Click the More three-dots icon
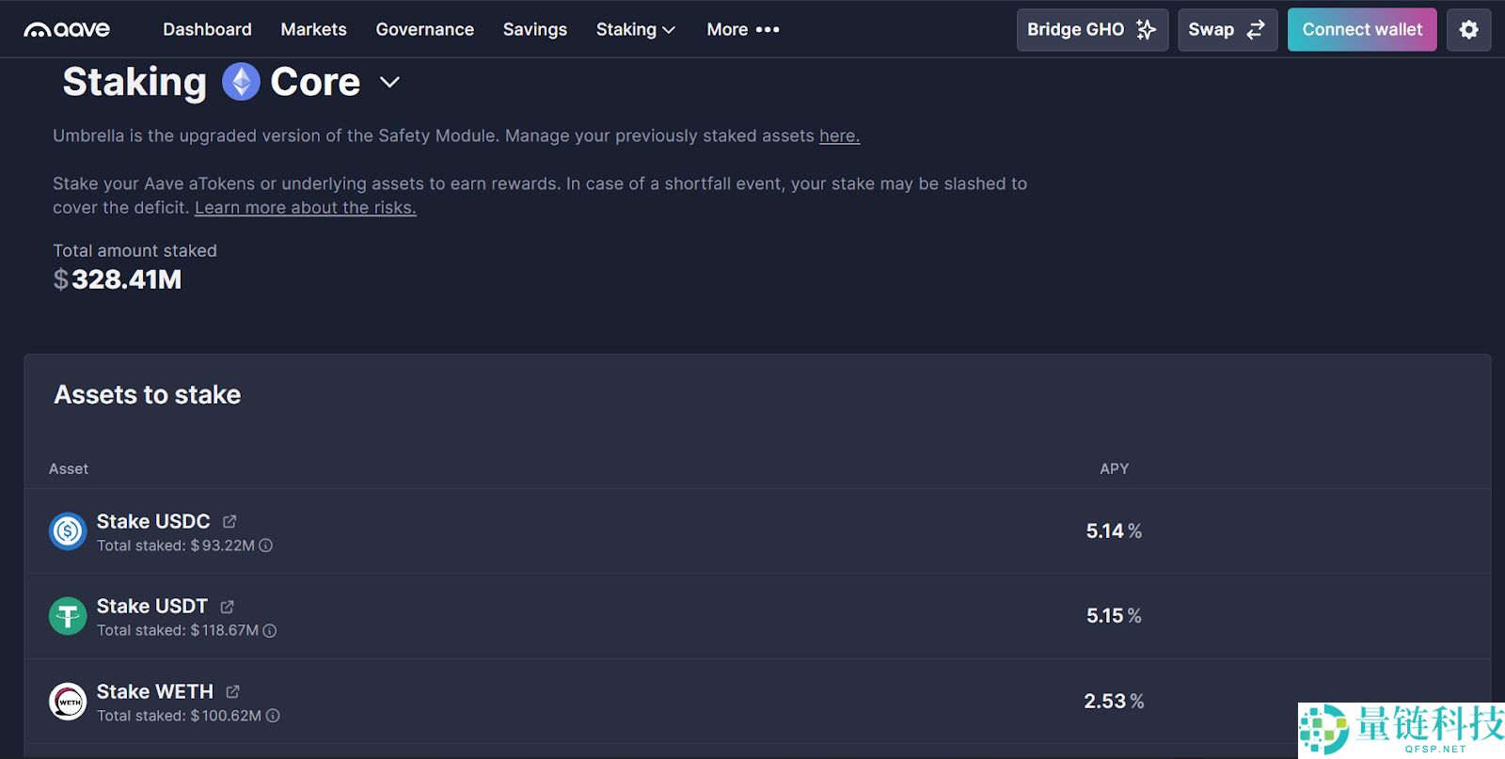 (x=768, y=29)
